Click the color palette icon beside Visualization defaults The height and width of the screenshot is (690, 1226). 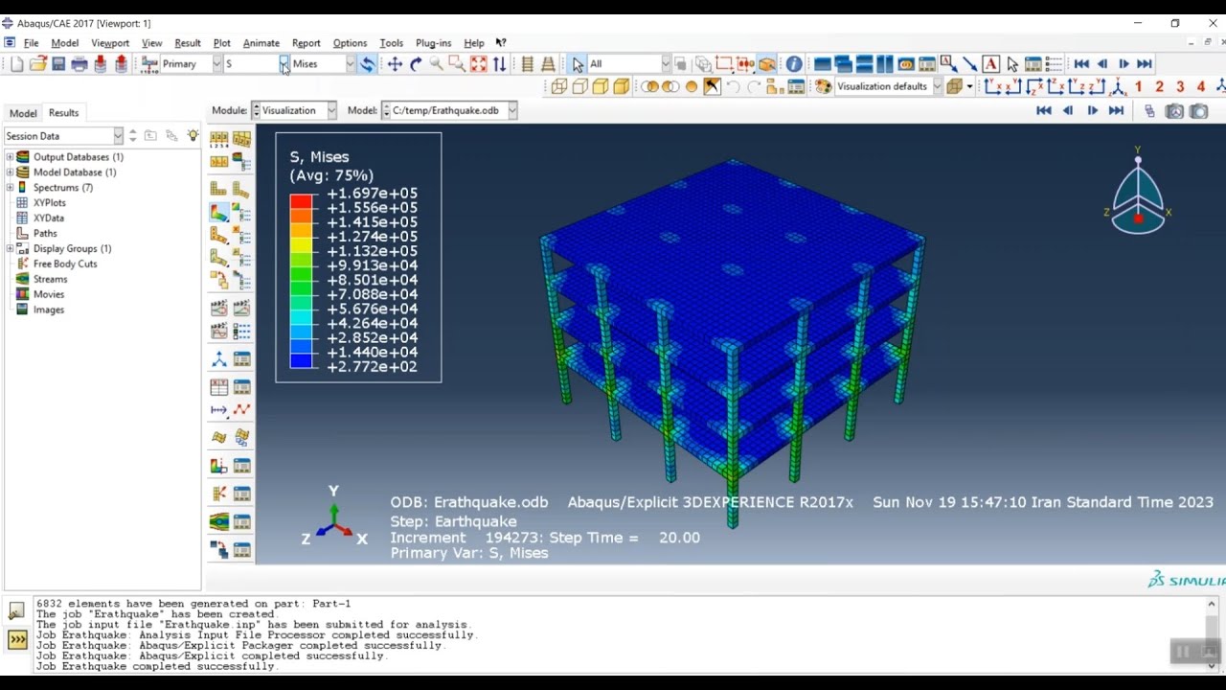point(823,86)
